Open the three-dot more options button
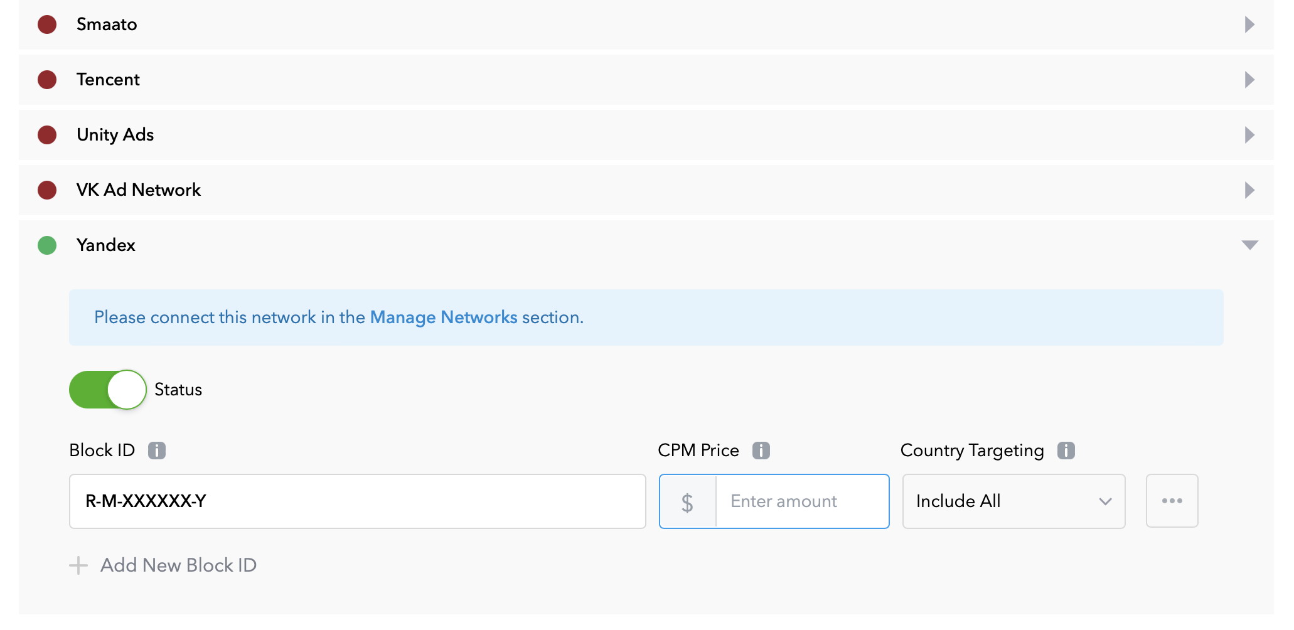1294x630 pixels. (1172, 501)
